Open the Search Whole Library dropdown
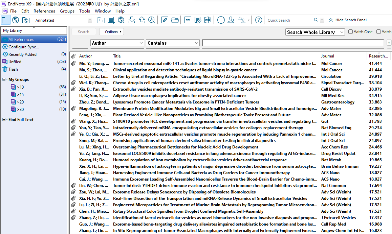The width and height of the screenshot is (392, 234). click(x=315, y=32)
